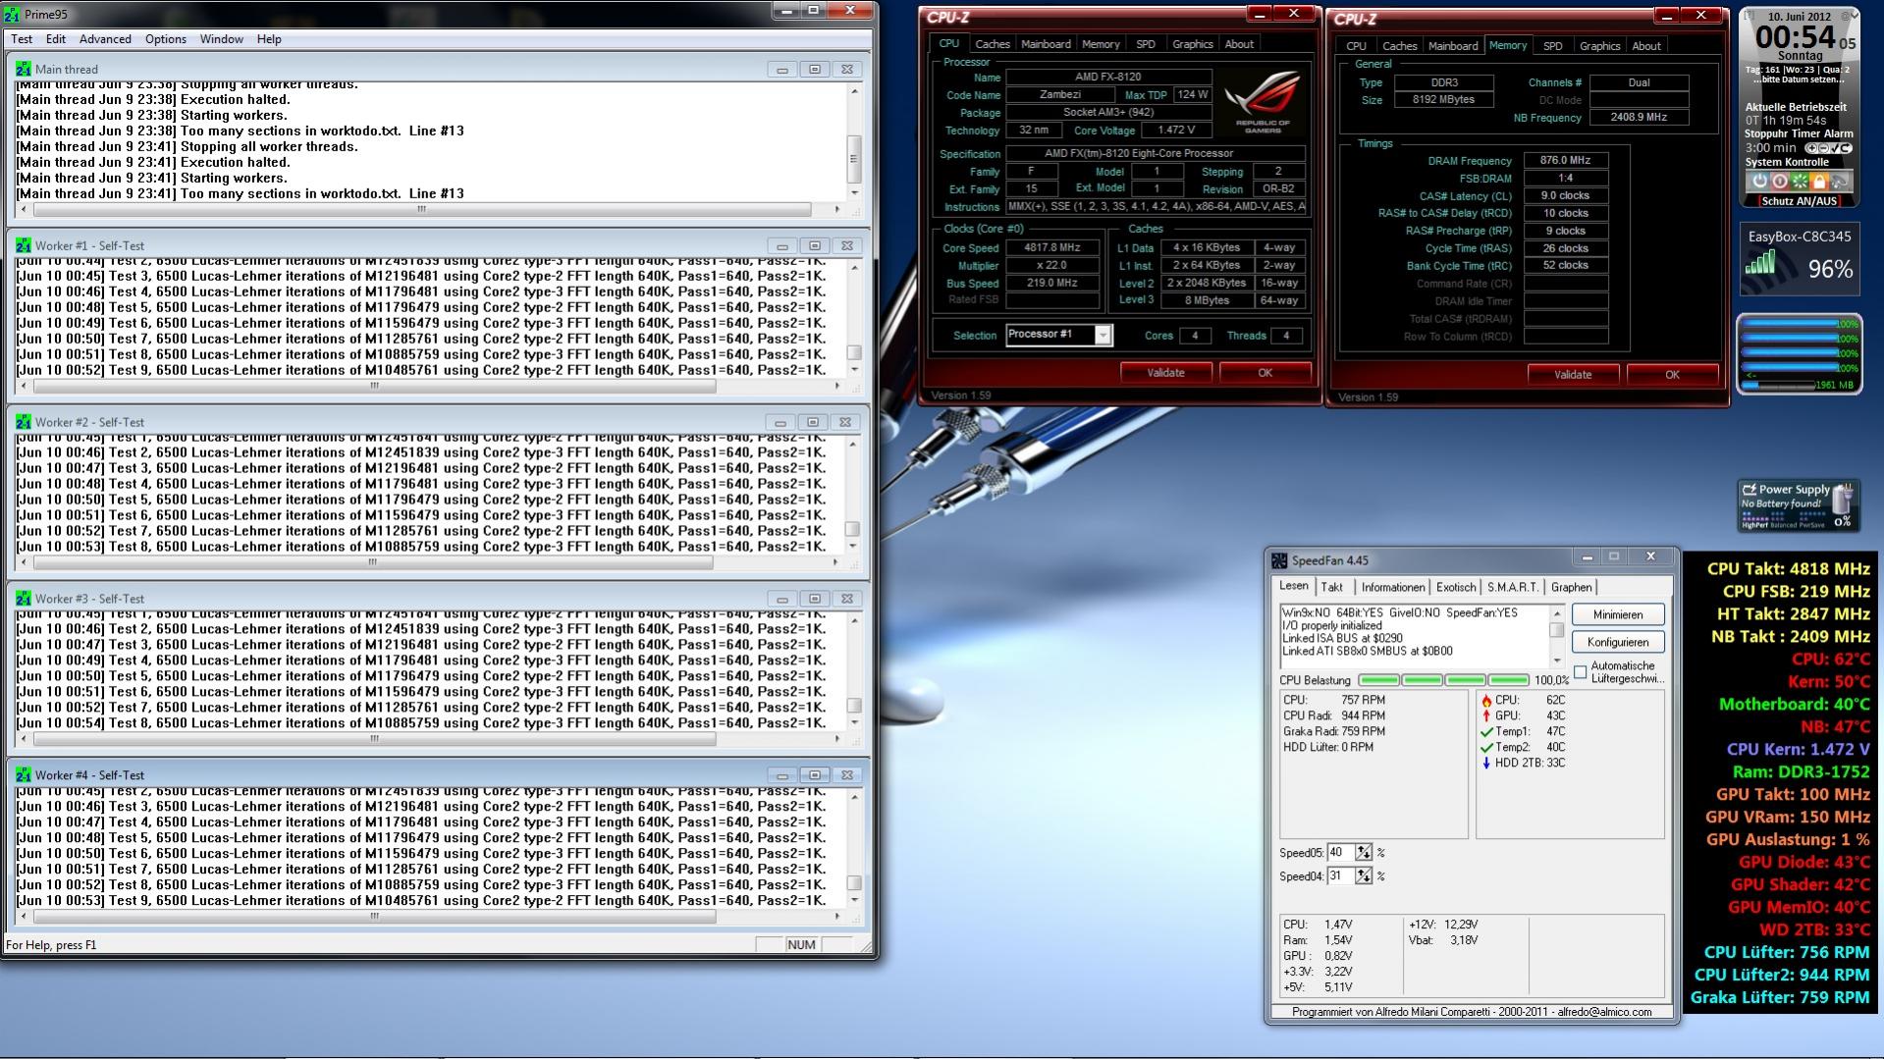Click the Speed04 percentage input field

tap(1340, 876)
